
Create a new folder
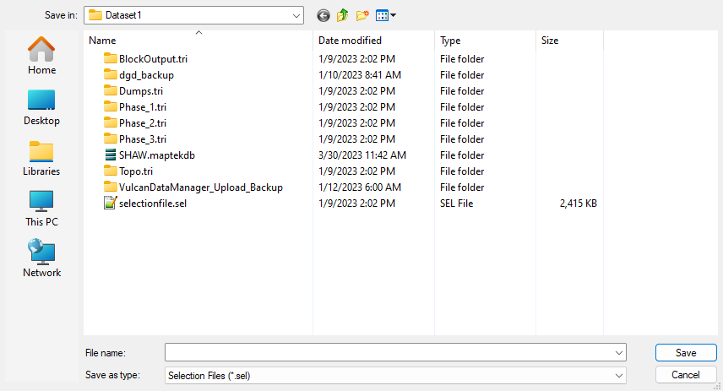(362, 15)
